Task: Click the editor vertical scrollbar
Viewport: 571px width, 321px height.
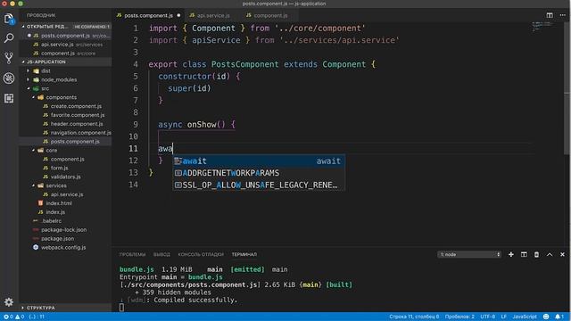Action: click(x=567, y=87)
